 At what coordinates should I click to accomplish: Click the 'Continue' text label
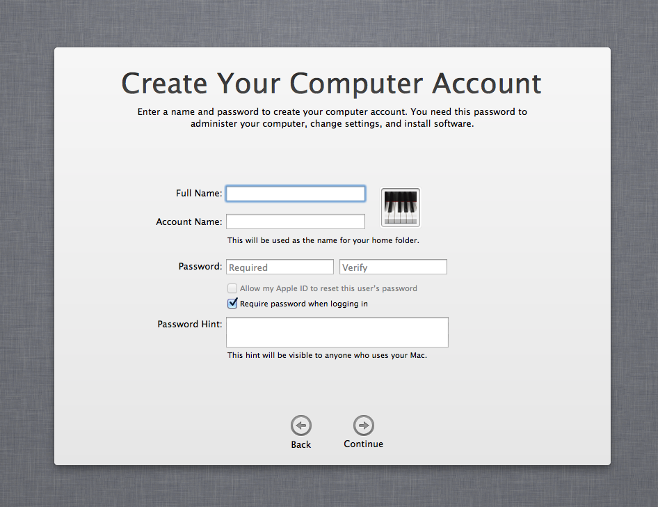pyautogui.click(x=363, y=444)
